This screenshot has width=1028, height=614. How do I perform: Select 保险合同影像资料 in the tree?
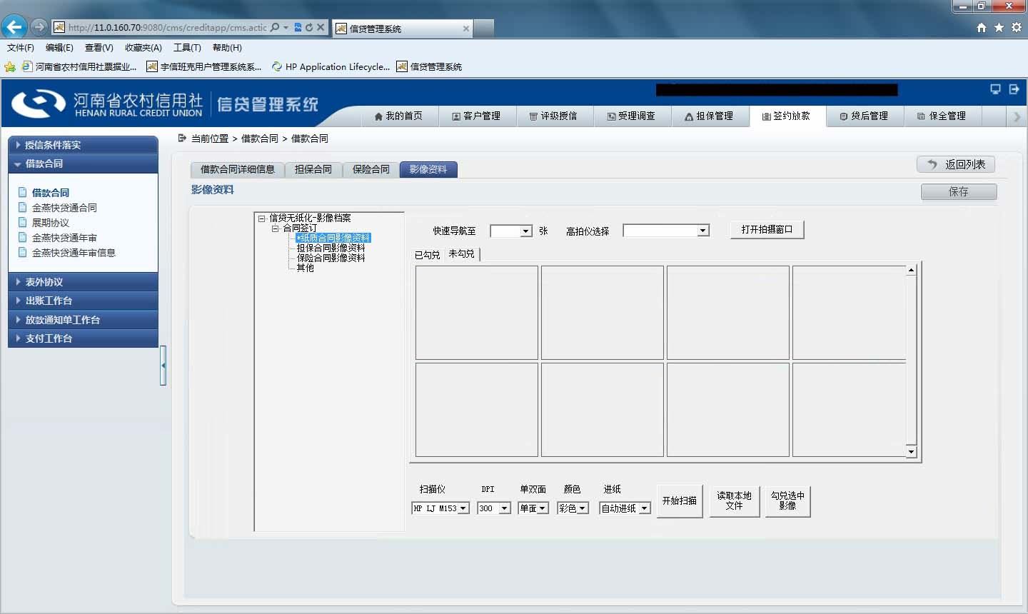pyautogui.click(x=331, y=258)
